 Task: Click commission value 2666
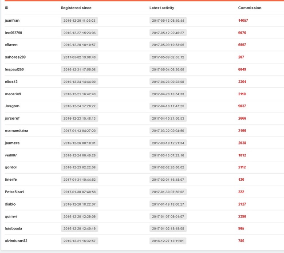tap(242, 118)
